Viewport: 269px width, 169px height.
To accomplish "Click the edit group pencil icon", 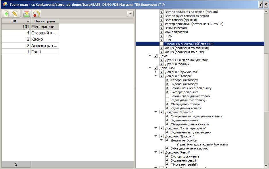I will pos(15,14).
